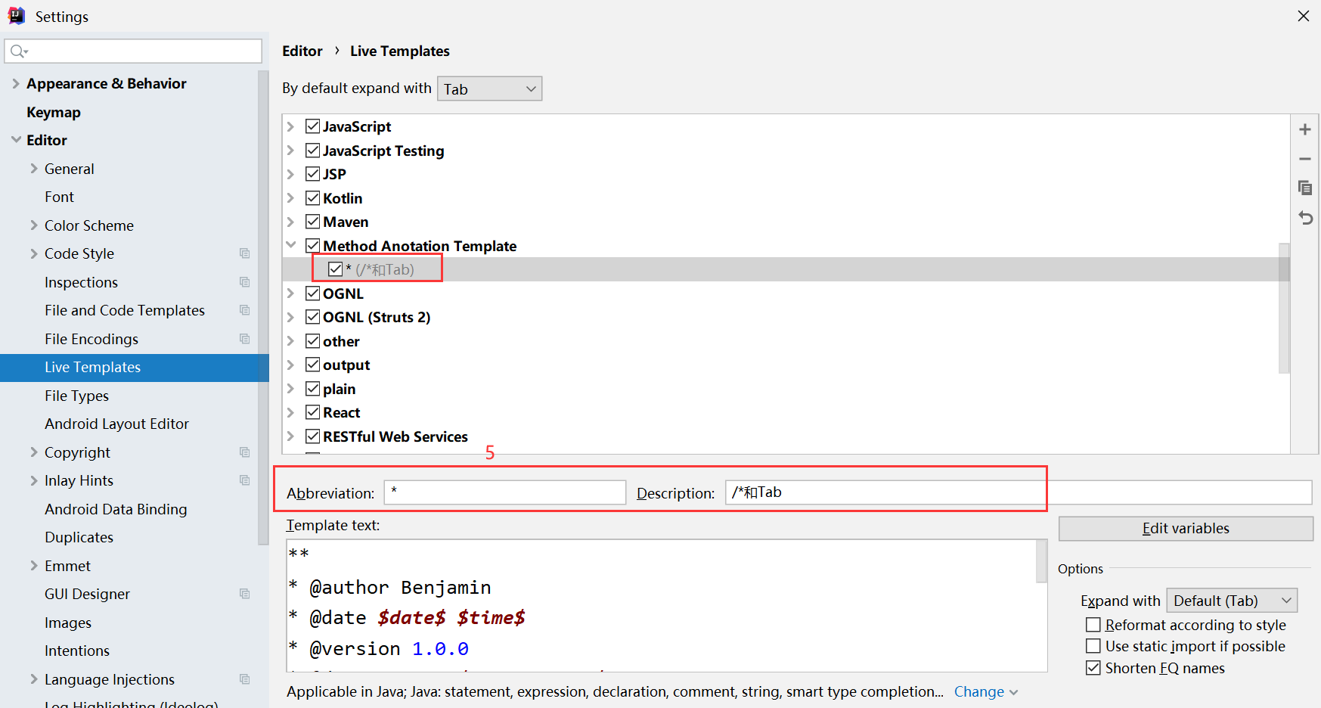The height and width of the screenshot is (708, 1321).
Task: Click project-level icon beside Language Injections
Action: 244,679
